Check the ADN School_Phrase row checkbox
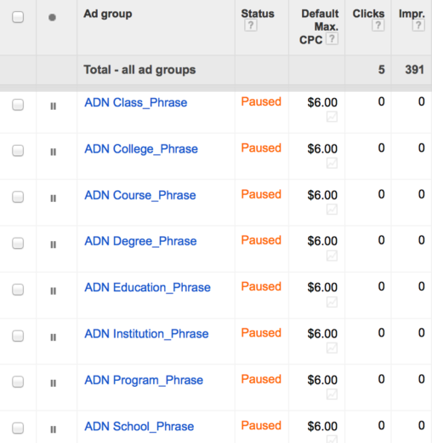 coord(18,429)
